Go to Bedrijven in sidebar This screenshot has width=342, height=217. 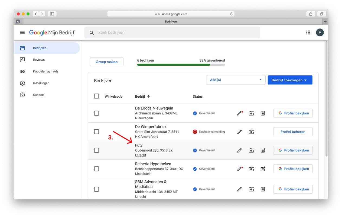[x=47, y=48]
